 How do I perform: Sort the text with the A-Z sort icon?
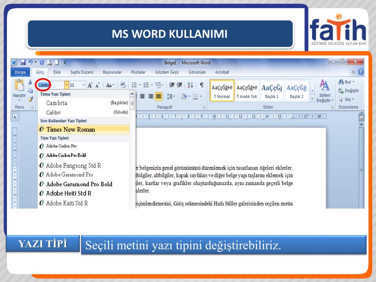[x=191, y=85]
